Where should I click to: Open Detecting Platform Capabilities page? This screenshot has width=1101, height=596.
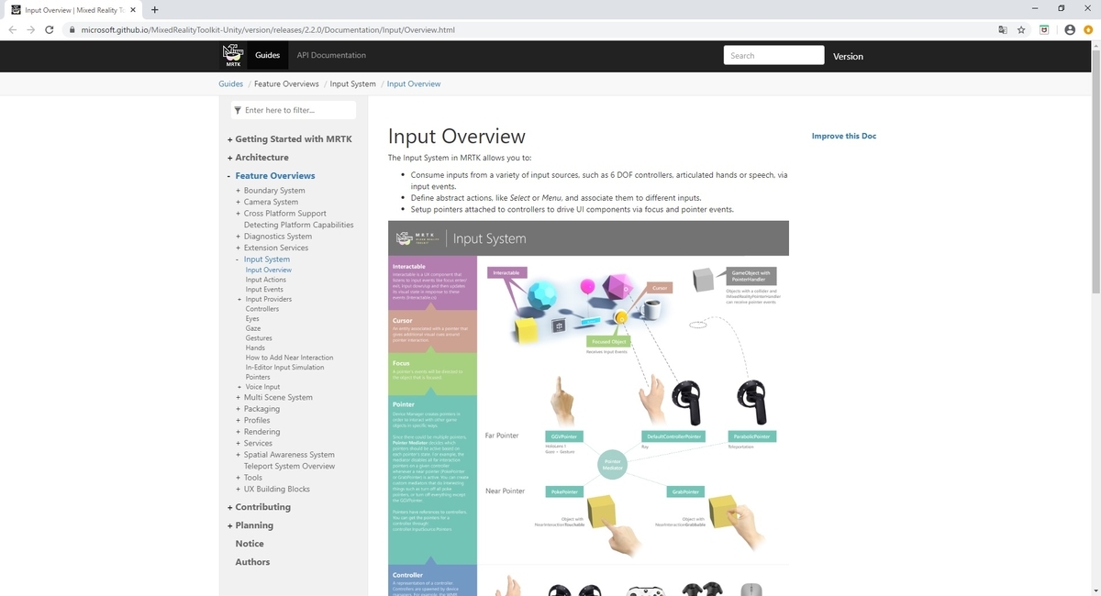(x=298, y=225)
